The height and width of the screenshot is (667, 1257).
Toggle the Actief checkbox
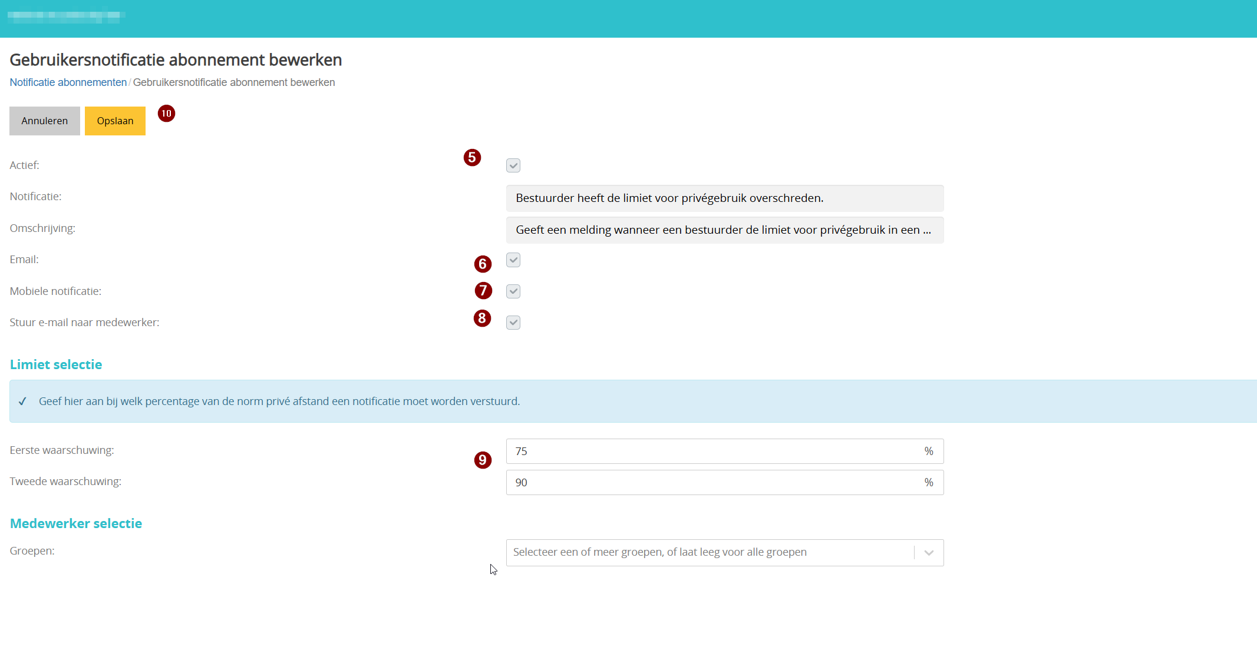[x=513, y=165]
